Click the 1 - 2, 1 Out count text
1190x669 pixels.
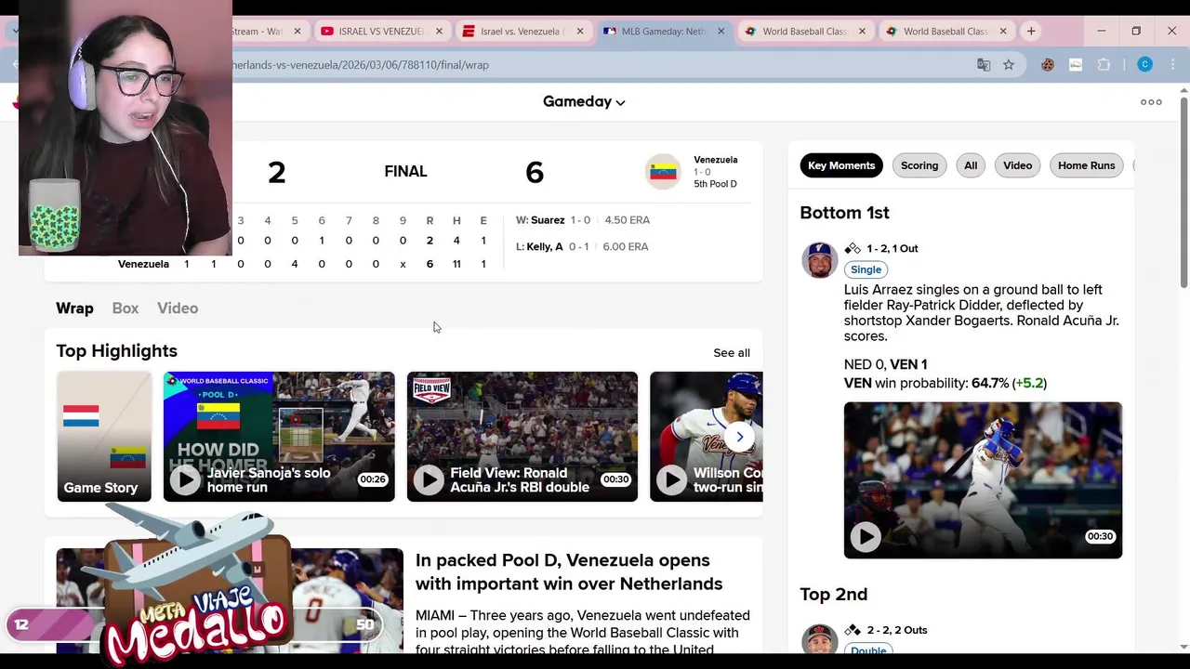(892, 249)
